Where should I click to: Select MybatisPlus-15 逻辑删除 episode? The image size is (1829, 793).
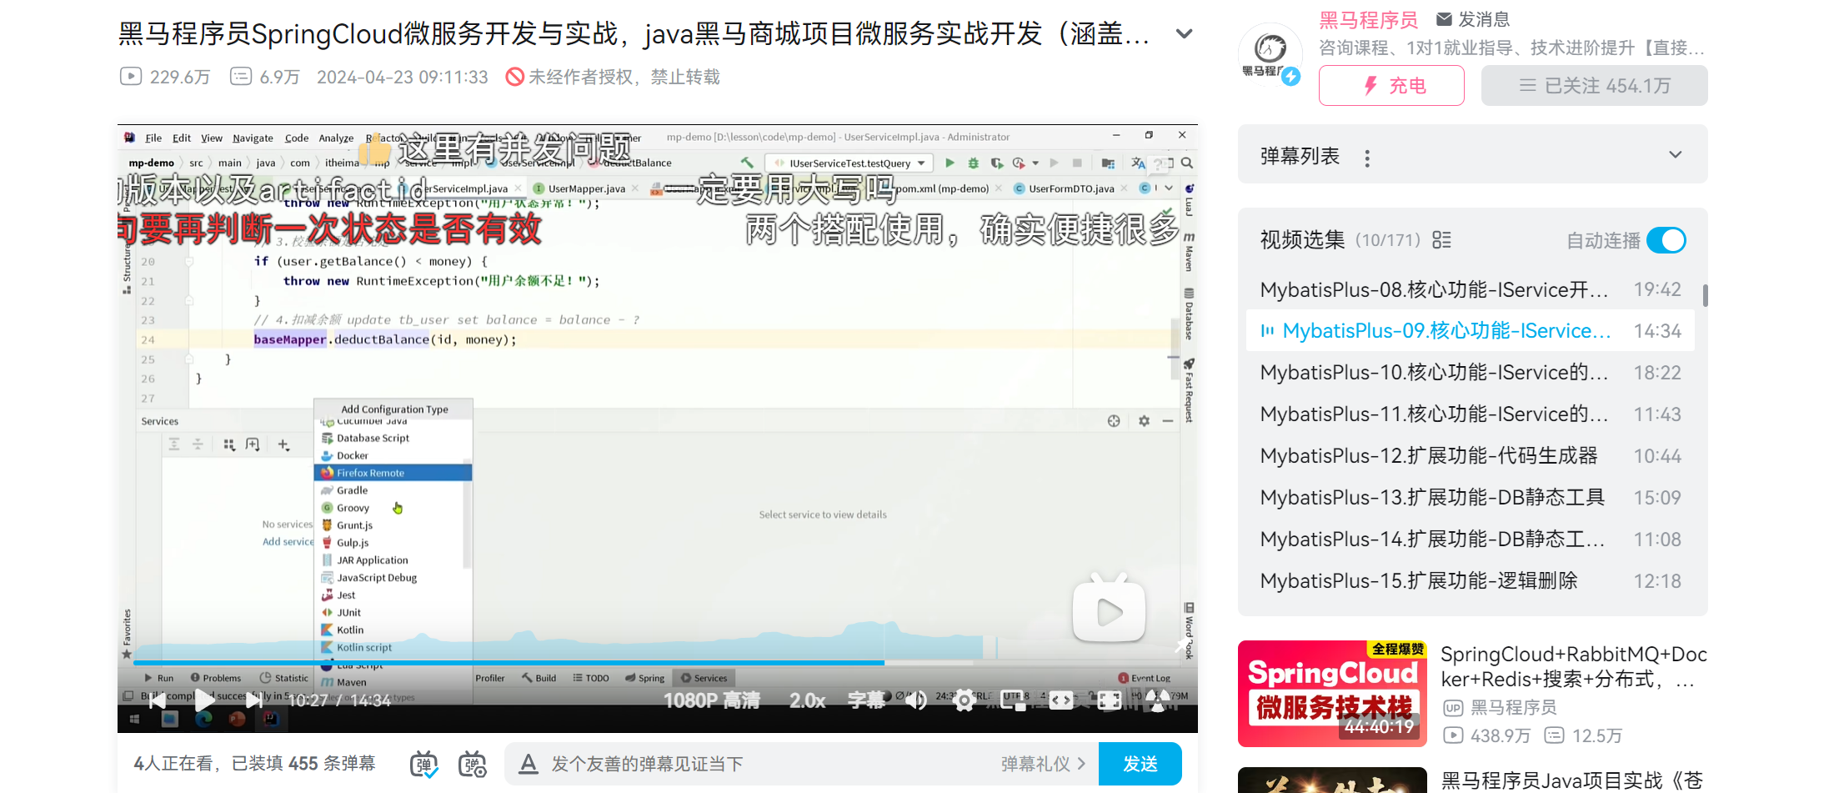[1471, 581]
